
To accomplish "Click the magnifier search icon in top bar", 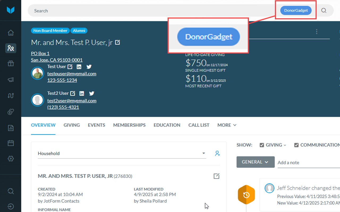I will (324, 11).
